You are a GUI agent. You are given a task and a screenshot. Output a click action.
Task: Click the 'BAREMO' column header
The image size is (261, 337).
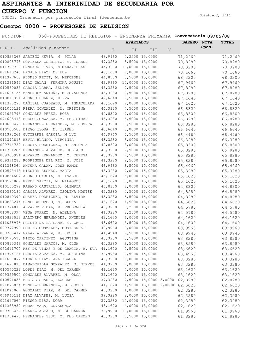[x=190, y=42]
